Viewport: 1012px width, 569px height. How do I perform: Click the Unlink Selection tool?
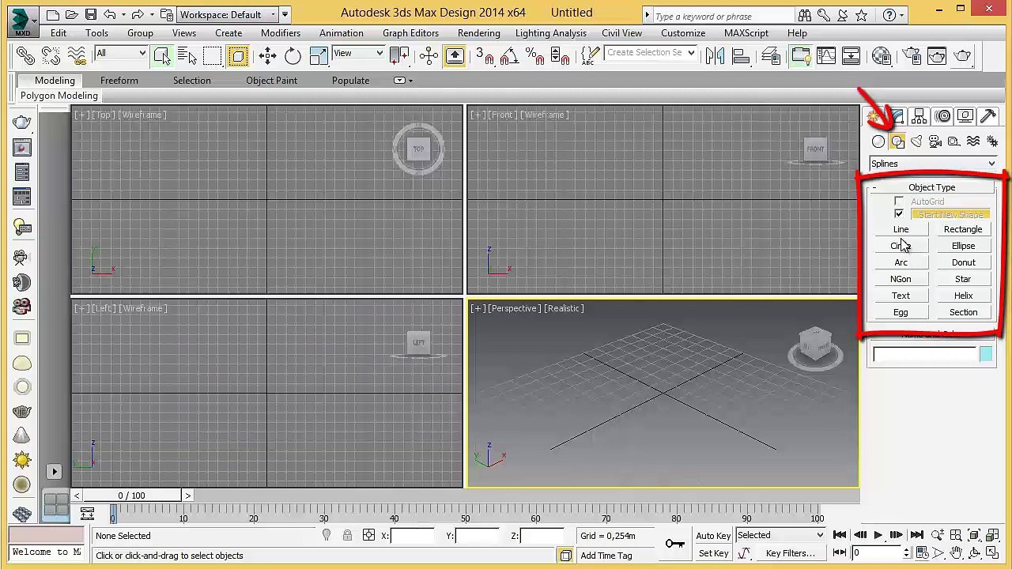pos(51,55)
